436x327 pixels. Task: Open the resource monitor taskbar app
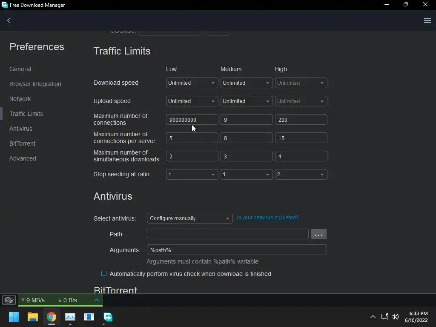coord(70,317)
